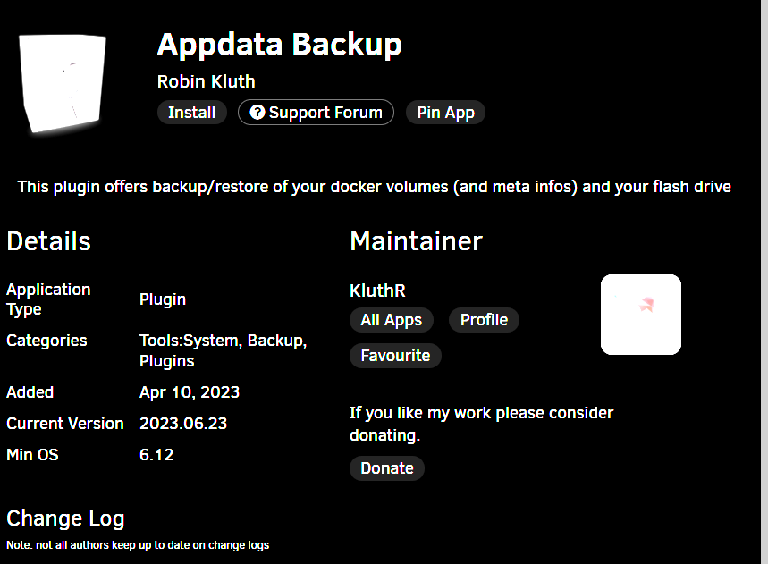Open the Support Forum link
768x564 pixels.
click(316, 112)
